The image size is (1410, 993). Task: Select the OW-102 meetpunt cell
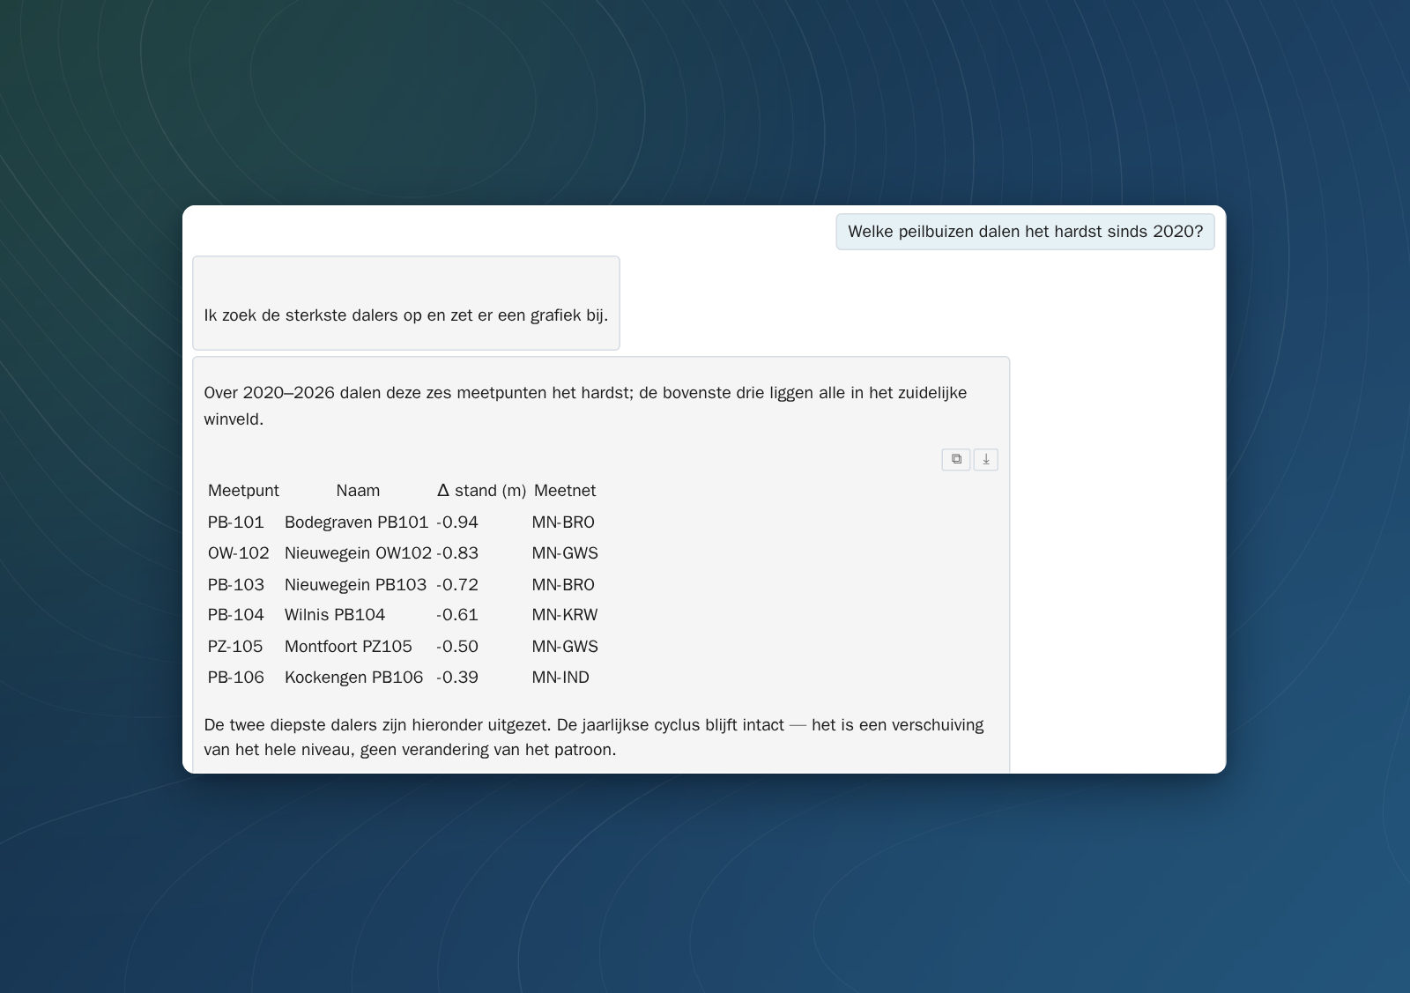[239, 553]
